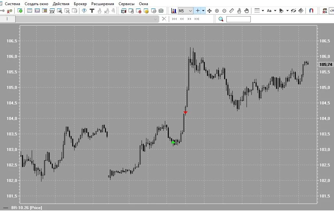Open the M5 timeframe dropdown
The width and height of the screenshot is (334, 211).
[186, 11]
